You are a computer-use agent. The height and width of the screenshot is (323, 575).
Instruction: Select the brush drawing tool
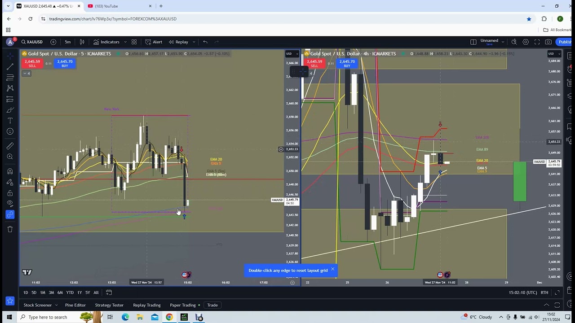pyautogui.click(x=10, y=110)
